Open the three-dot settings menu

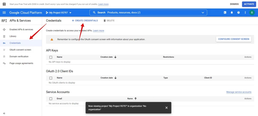point(245,13)
